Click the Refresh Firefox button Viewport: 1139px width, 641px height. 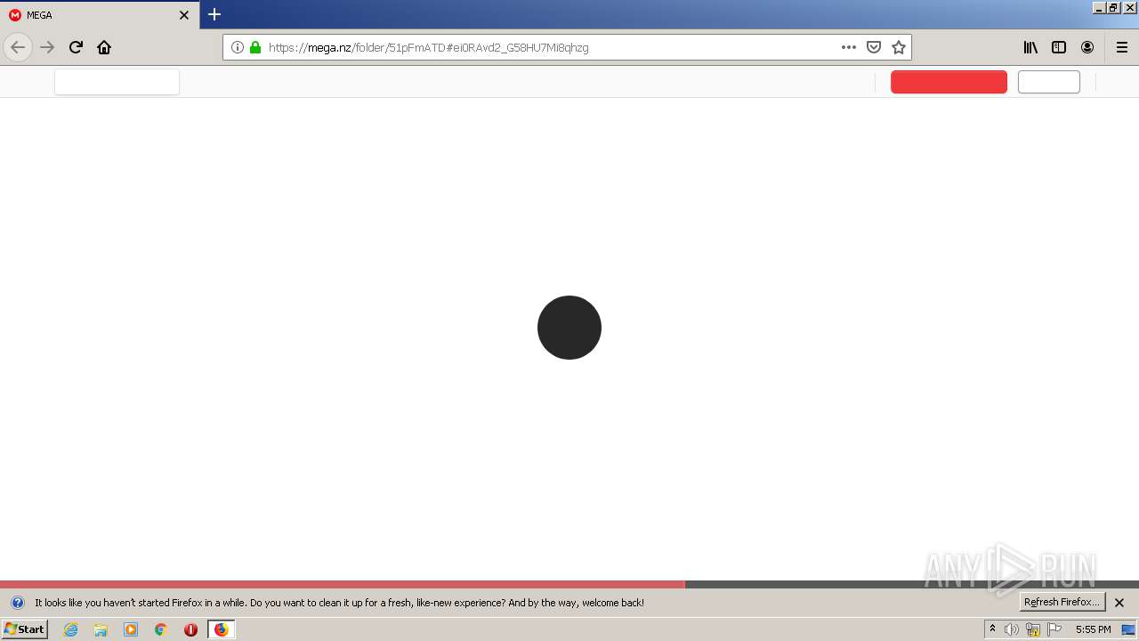(1062, 602)
